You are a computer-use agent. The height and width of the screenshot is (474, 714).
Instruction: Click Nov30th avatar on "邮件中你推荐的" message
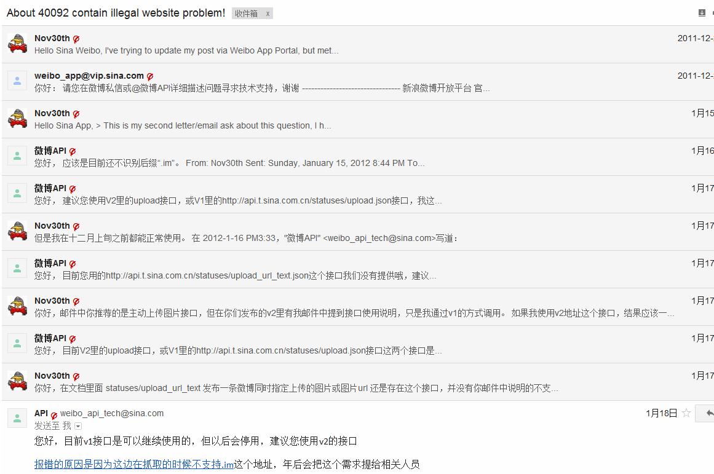[x=17, y=306]
